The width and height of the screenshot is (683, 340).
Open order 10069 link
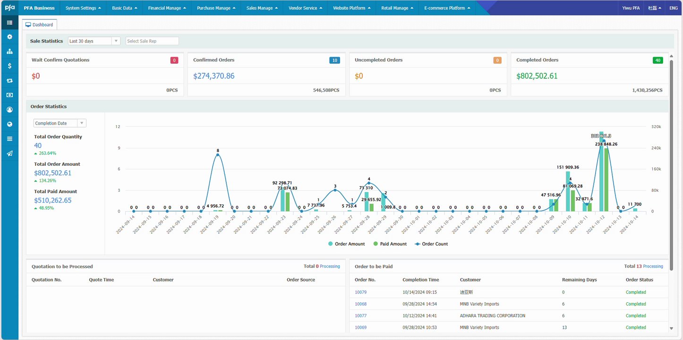coord(360,328)
